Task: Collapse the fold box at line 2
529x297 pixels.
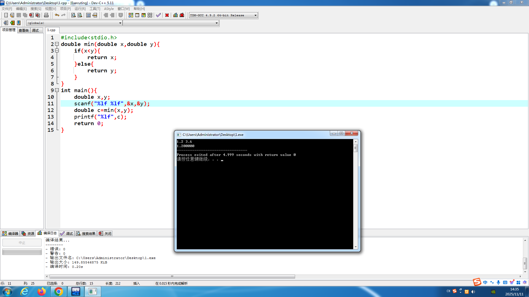Action: click(x=57, y=44)
